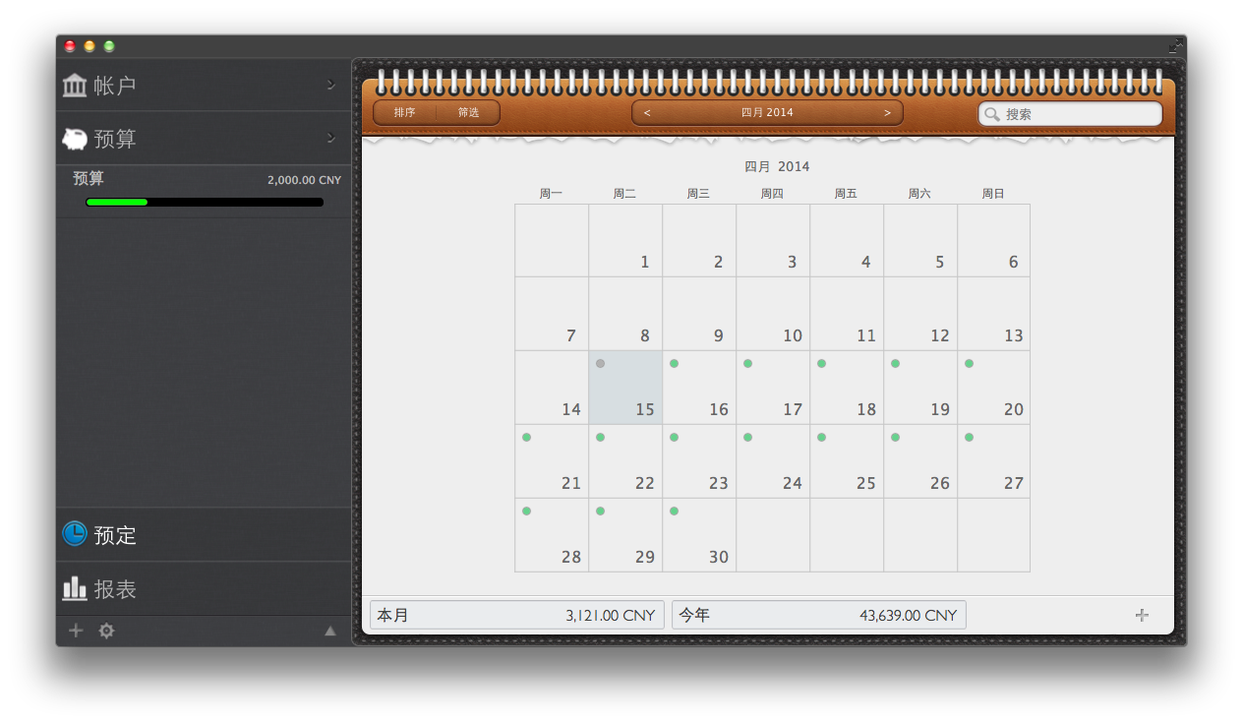The width and height of the screenshot is (1243, 724).
Task: Select the 报表 sidebar tab
Action: [205, 588]
